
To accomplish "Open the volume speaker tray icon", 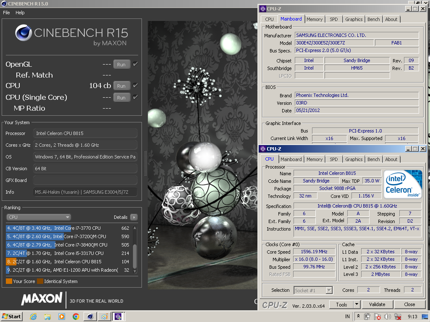I will tap(388, 317).
